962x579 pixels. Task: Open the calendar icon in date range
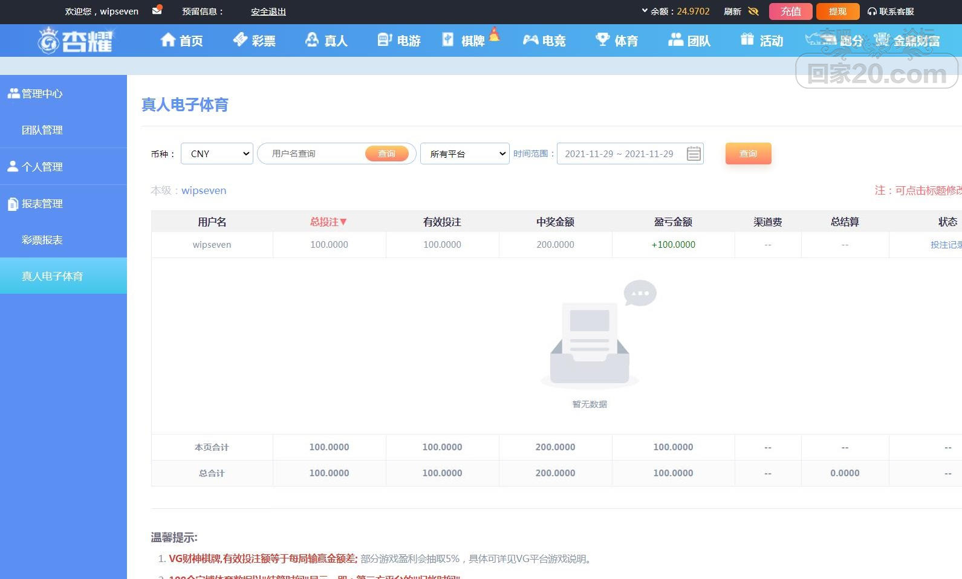[x=694, y=154]
